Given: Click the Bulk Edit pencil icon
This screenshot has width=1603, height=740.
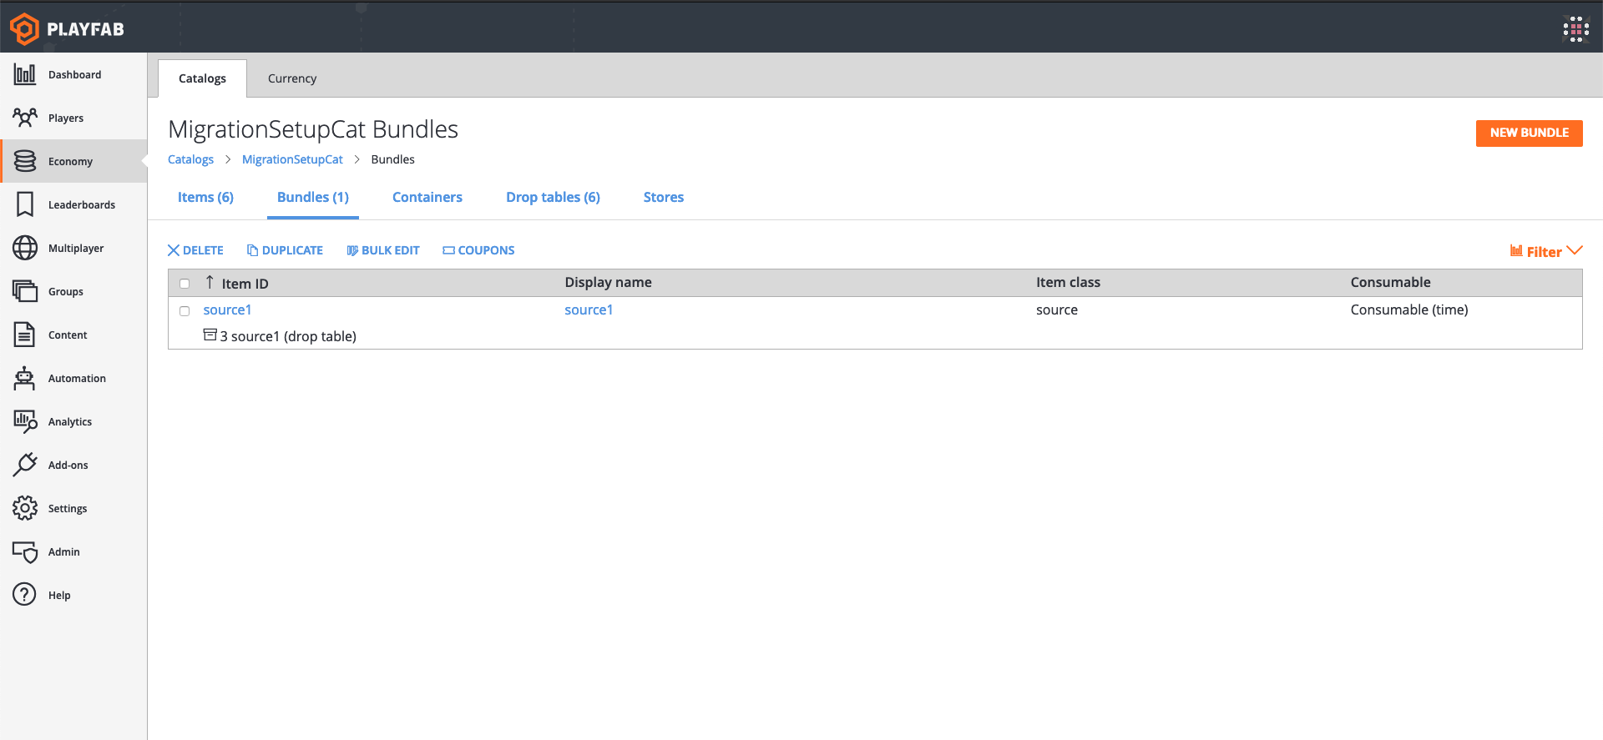Looking at the screenshot, I should 352,250.
